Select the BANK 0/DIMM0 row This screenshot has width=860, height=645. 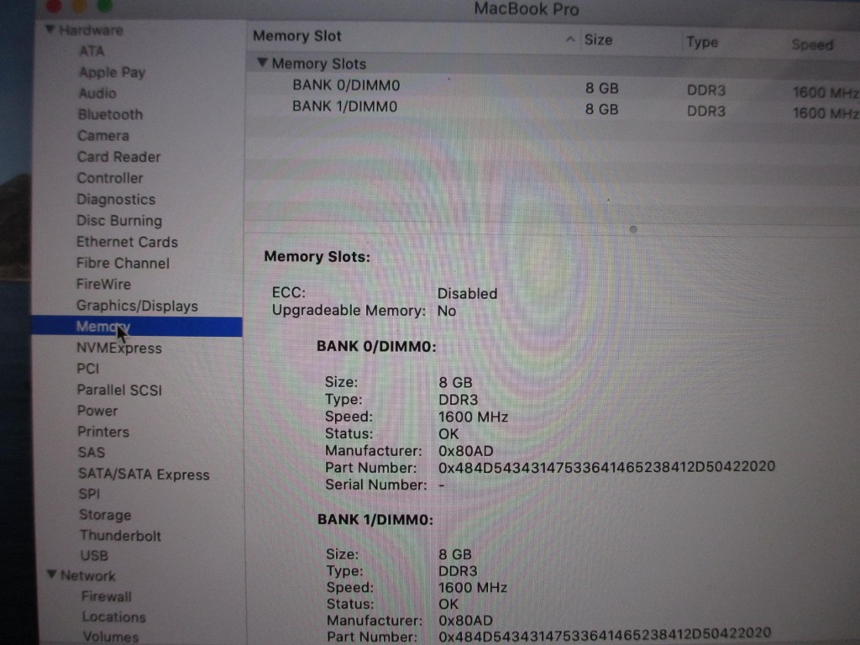point(345,85)
